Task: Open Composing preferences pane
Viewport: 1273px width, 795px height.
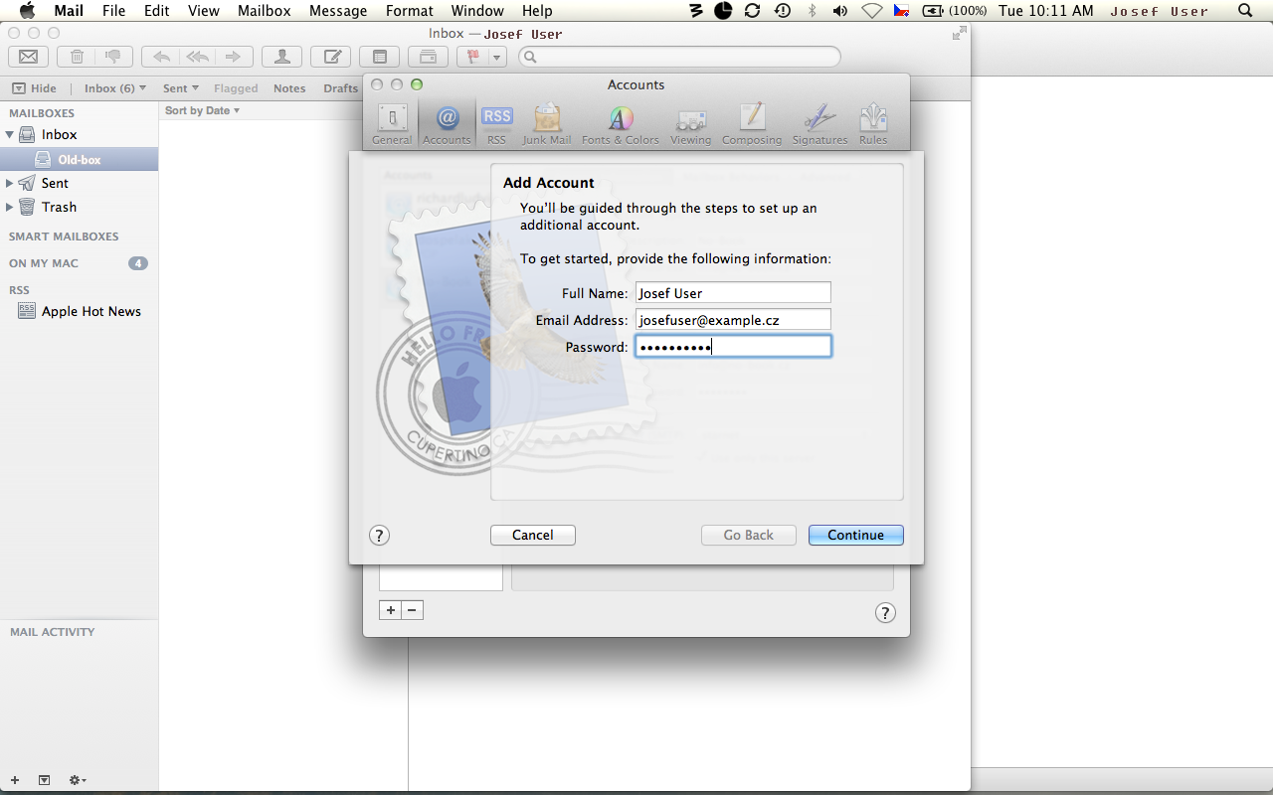Action: coord(752,124)
